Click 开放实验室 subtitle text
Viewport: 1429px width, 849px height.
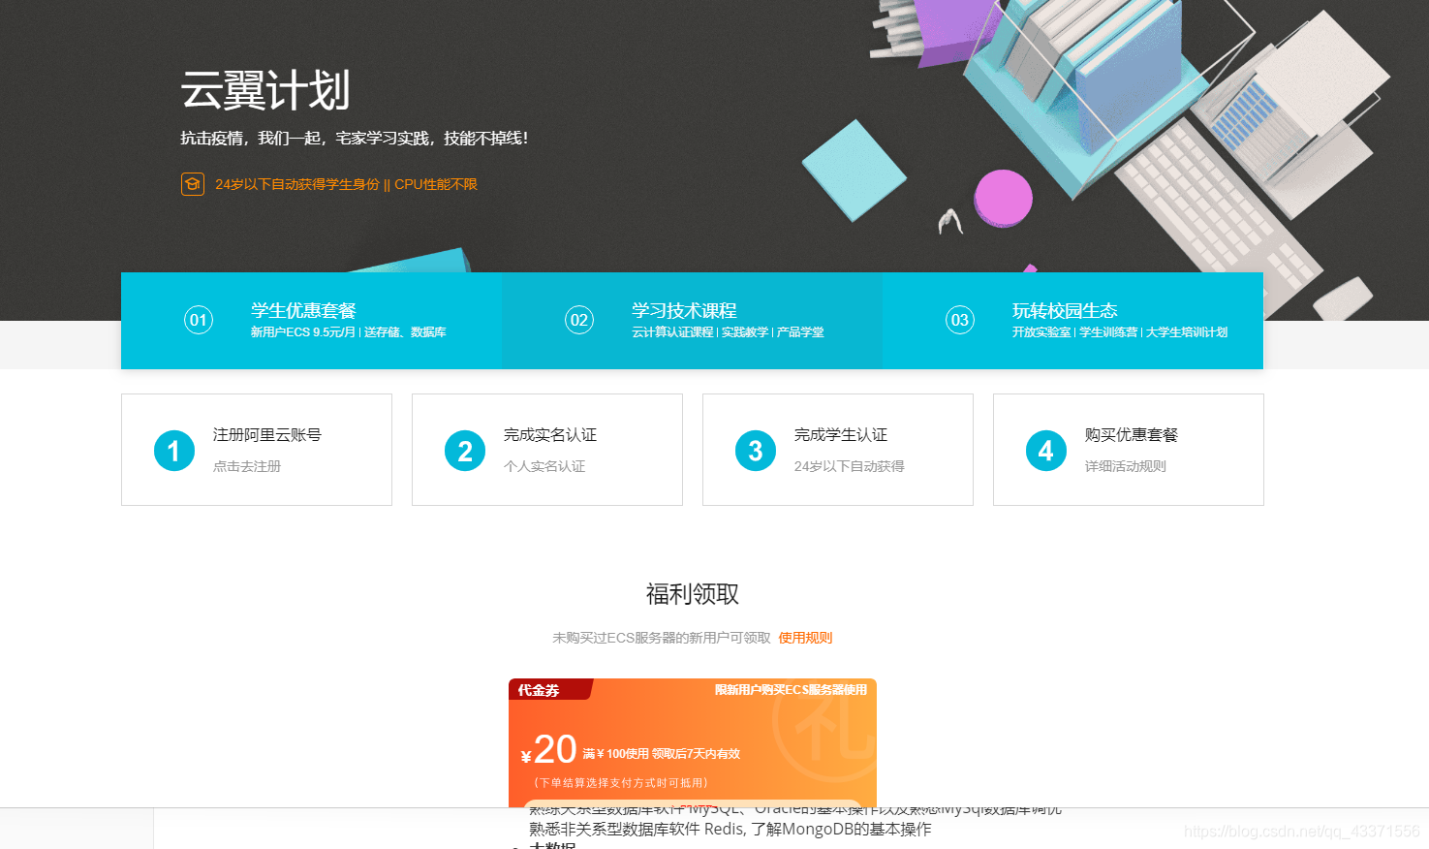pos(1041,332)
